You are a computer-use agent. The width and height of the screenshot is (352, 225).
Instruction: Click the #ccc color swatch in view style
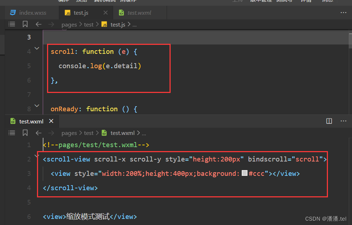point(245,173)
